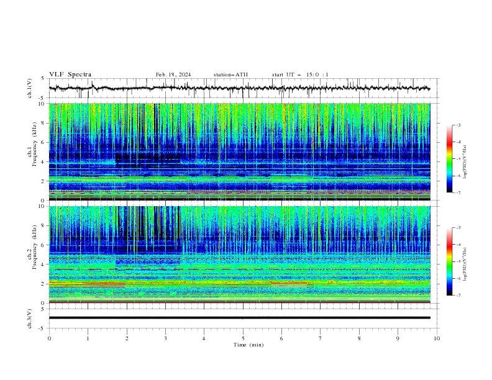Screen dimensions: 492x380
Task: Click time axis tick label "6"
Action: [x=282, y=338]
